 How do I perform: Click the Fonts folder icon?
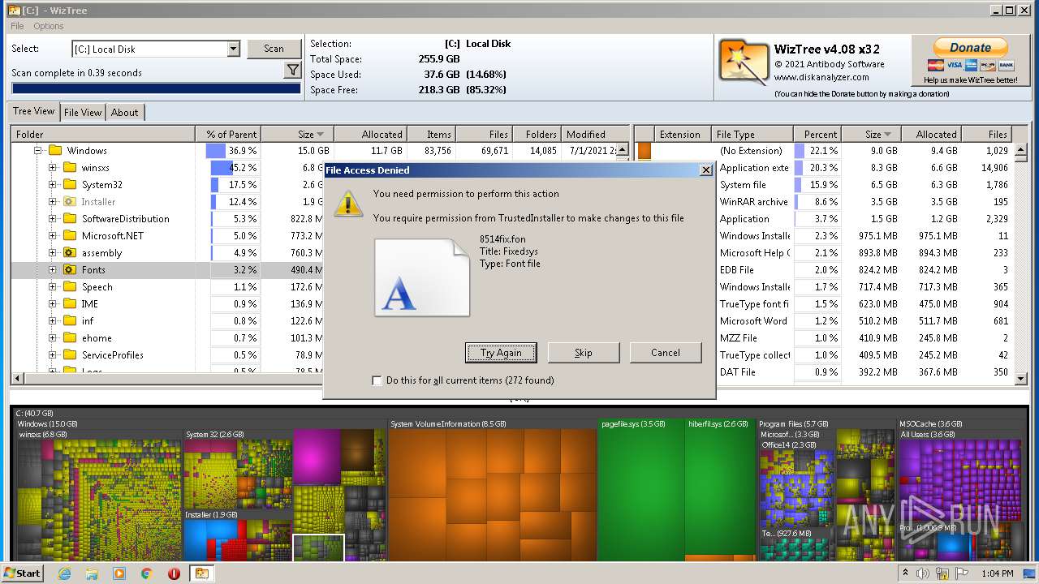pyautogui.click(x=70, y=270)
